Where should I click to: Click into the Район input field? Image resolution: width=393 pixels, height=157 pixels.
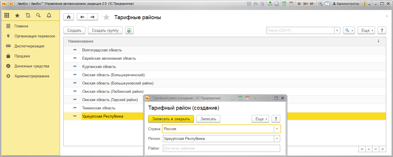tap(221, 148)
